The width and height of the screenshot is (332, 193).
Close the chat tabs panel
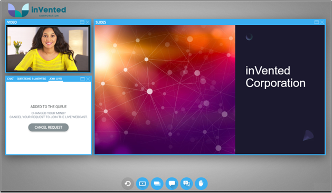88,79
